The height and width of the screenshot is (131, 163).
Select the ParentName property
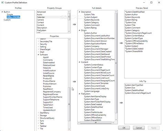[x=48, y=76]
